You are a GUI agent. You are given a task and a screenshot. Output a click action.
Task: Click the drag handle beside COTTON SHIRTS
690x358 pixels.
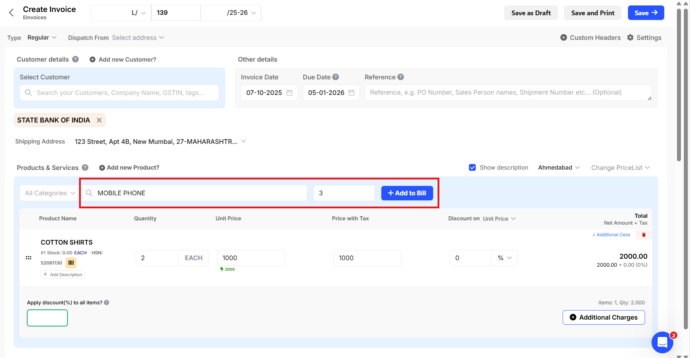tap(29, 258)
